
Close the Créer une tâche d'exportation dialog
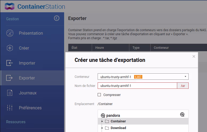[x=194, y=56]
